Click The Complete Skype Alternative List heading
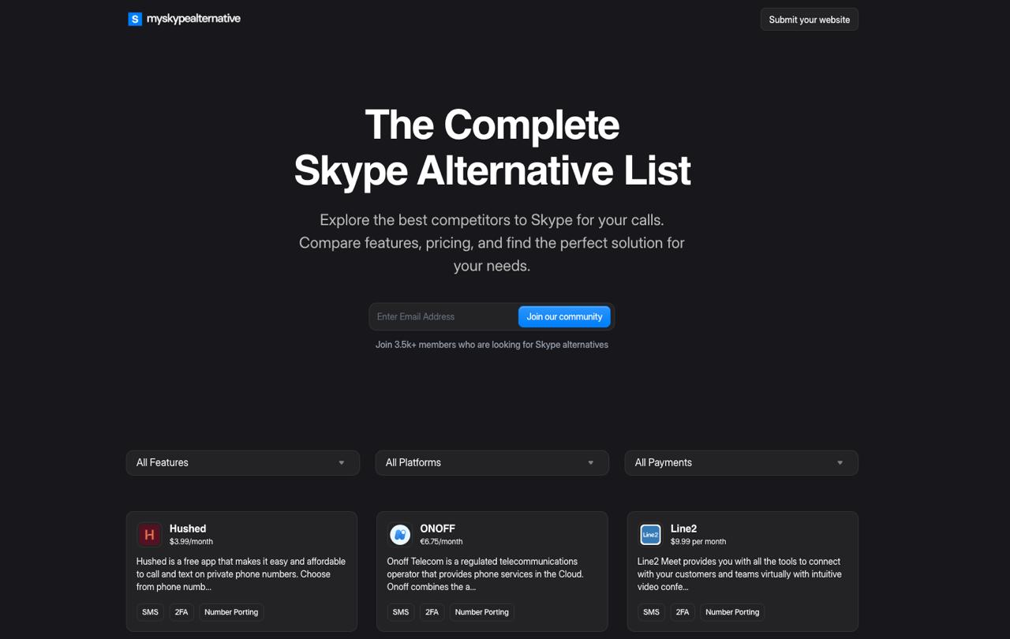 492,148
